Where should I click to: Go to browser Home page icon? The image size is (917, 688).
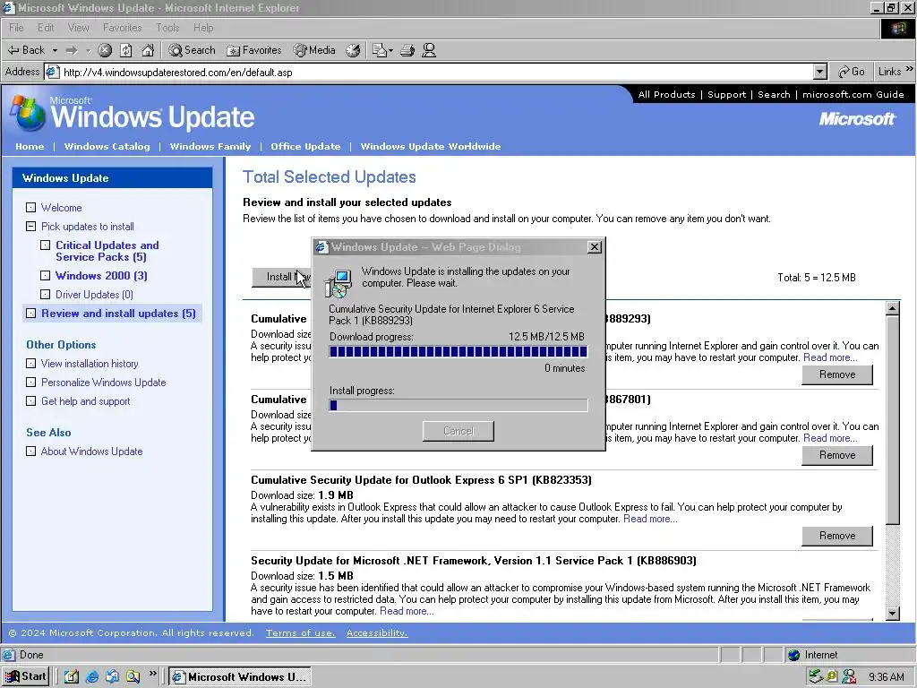(148, 50)
